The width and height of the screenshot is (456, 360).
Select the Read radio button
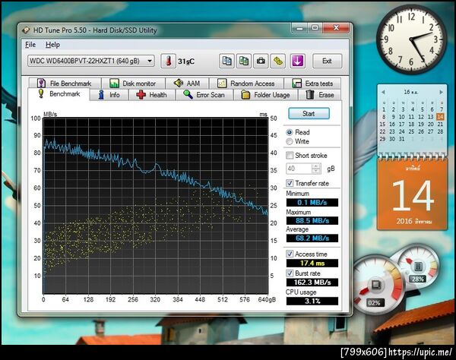290,132
